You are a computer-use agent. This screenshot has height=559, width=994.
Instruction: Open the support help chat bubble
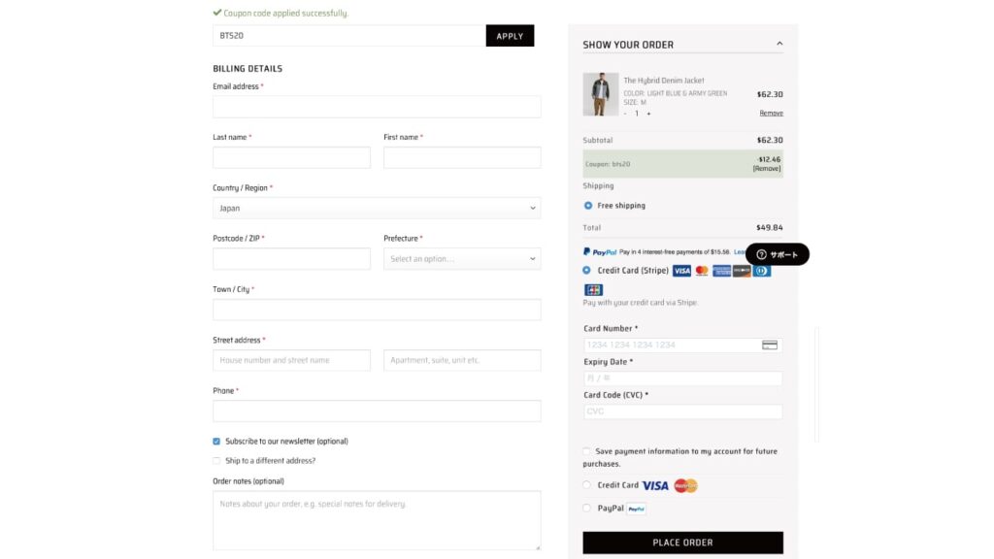click(778, 254)
